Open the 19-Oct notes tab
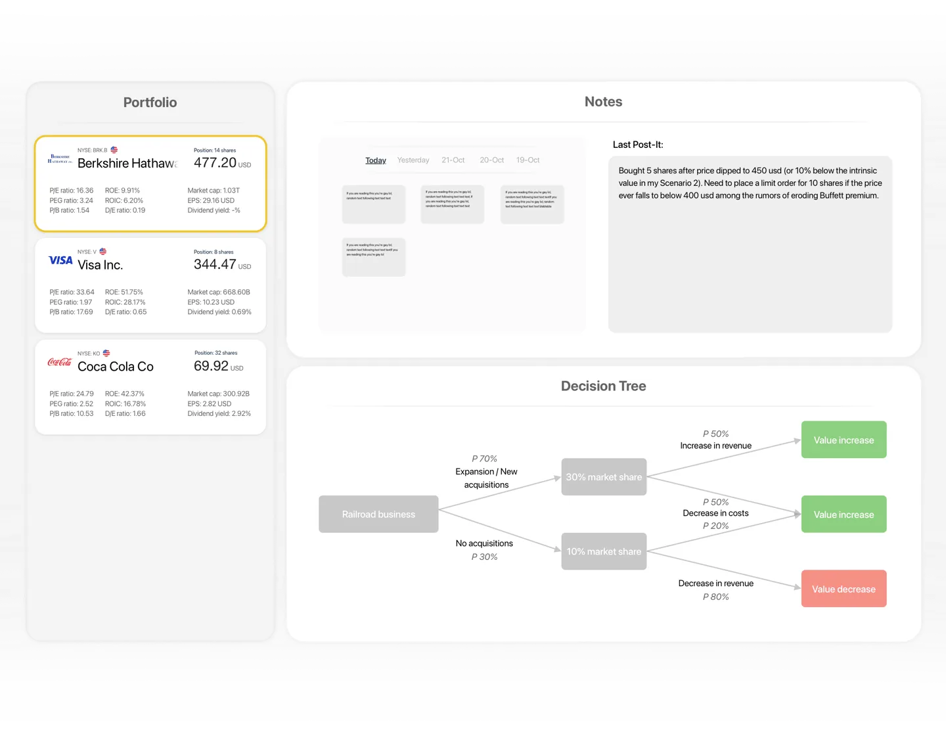 tap(528, 160)
